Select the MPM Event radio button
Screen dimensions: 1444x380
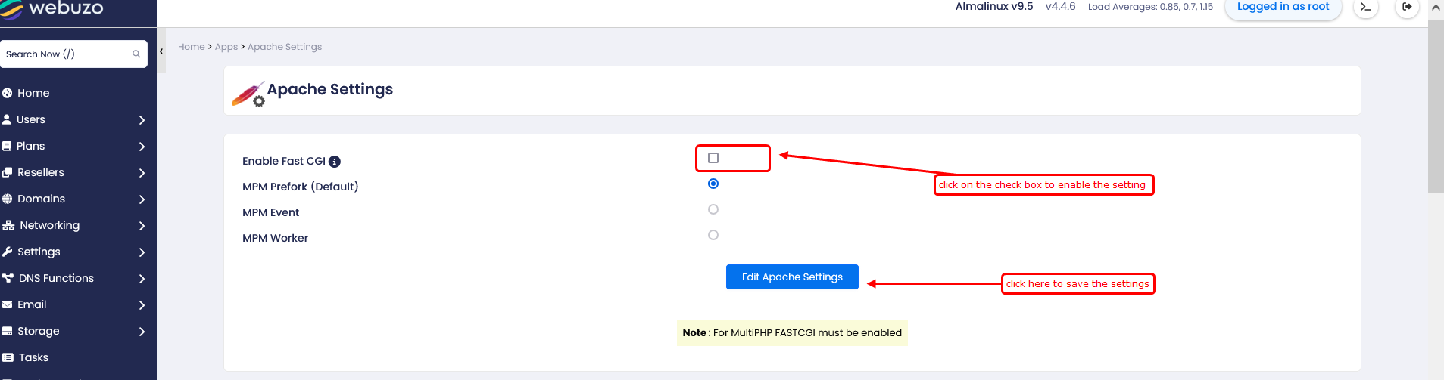coord(713,209)
